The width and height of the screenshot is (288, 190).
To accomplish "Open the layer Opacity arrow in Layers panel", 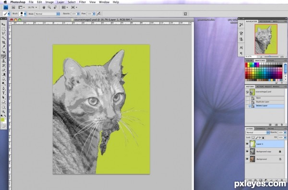I will [x=285, y=132].
